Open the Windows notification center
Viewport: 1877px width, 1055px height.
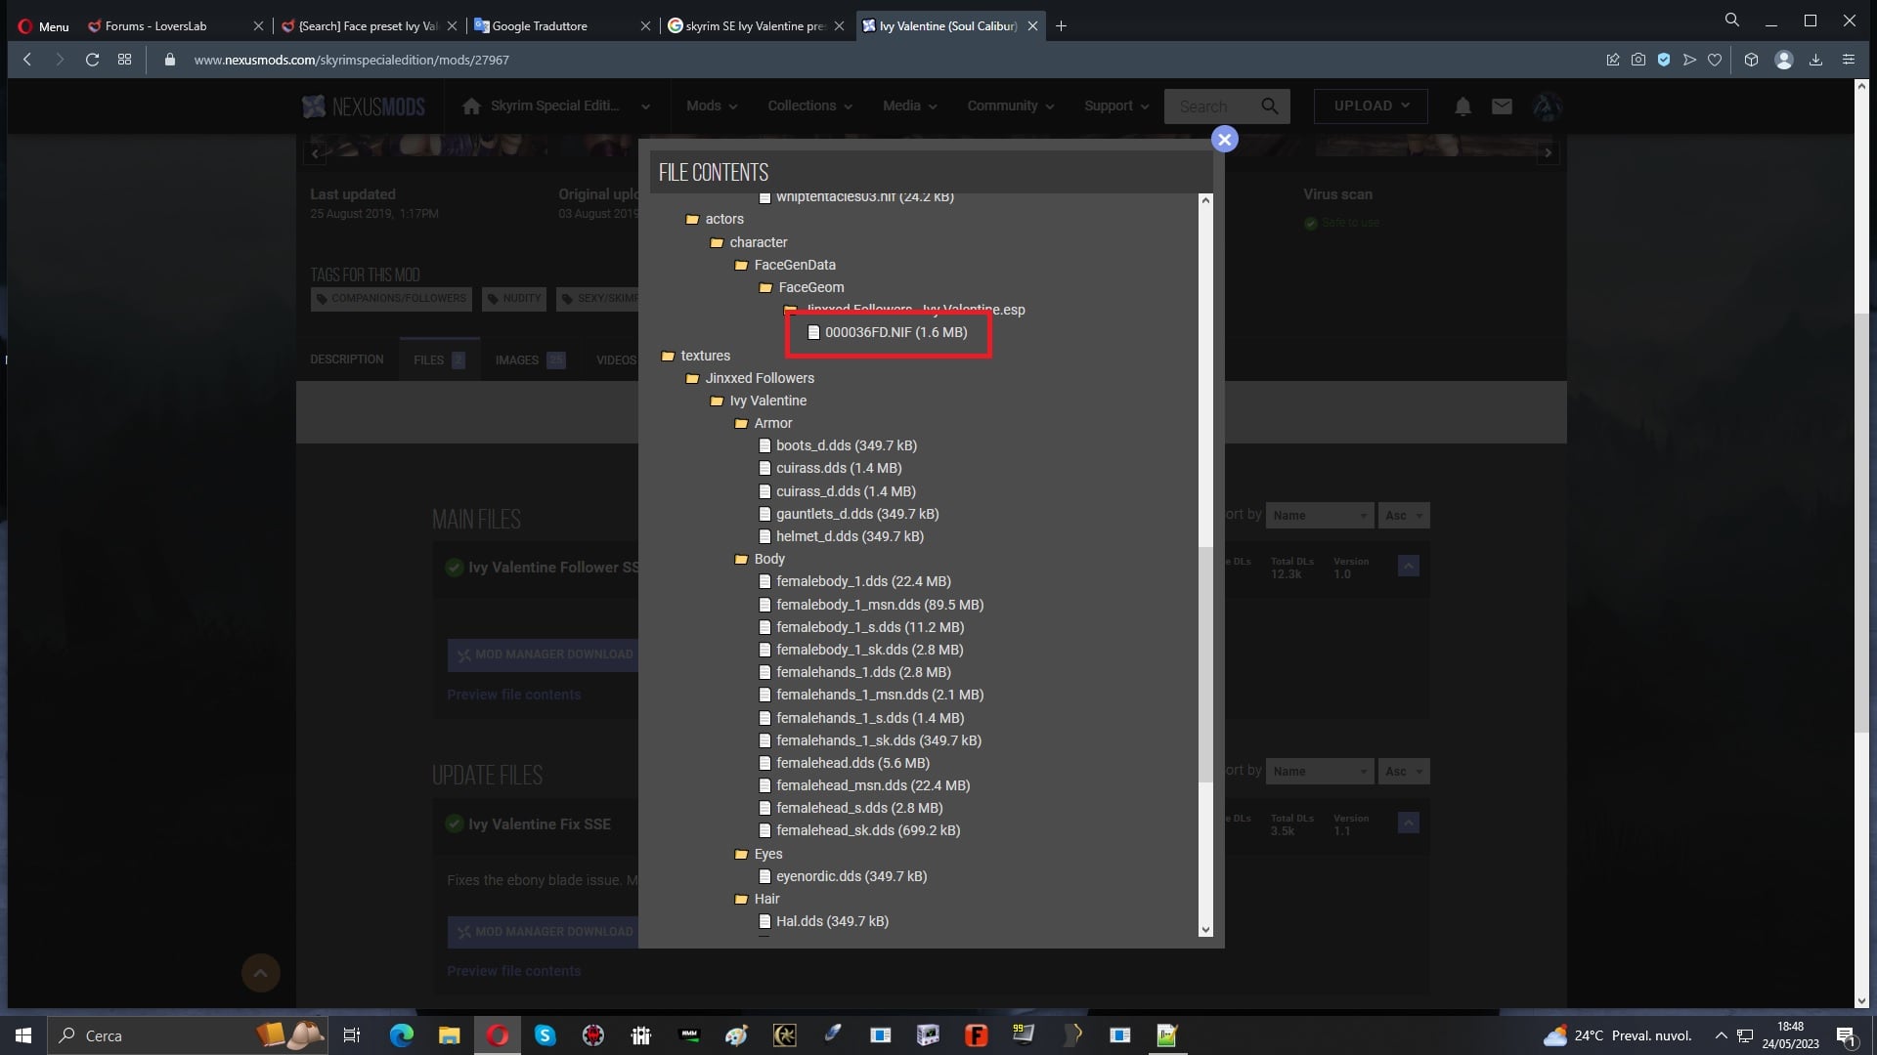point(1847,1035)
